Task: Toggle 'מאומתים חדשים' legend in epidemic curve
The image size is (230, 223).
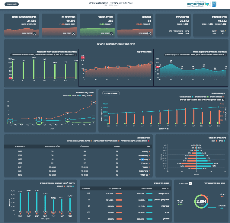Action: [x=217, y=97]
